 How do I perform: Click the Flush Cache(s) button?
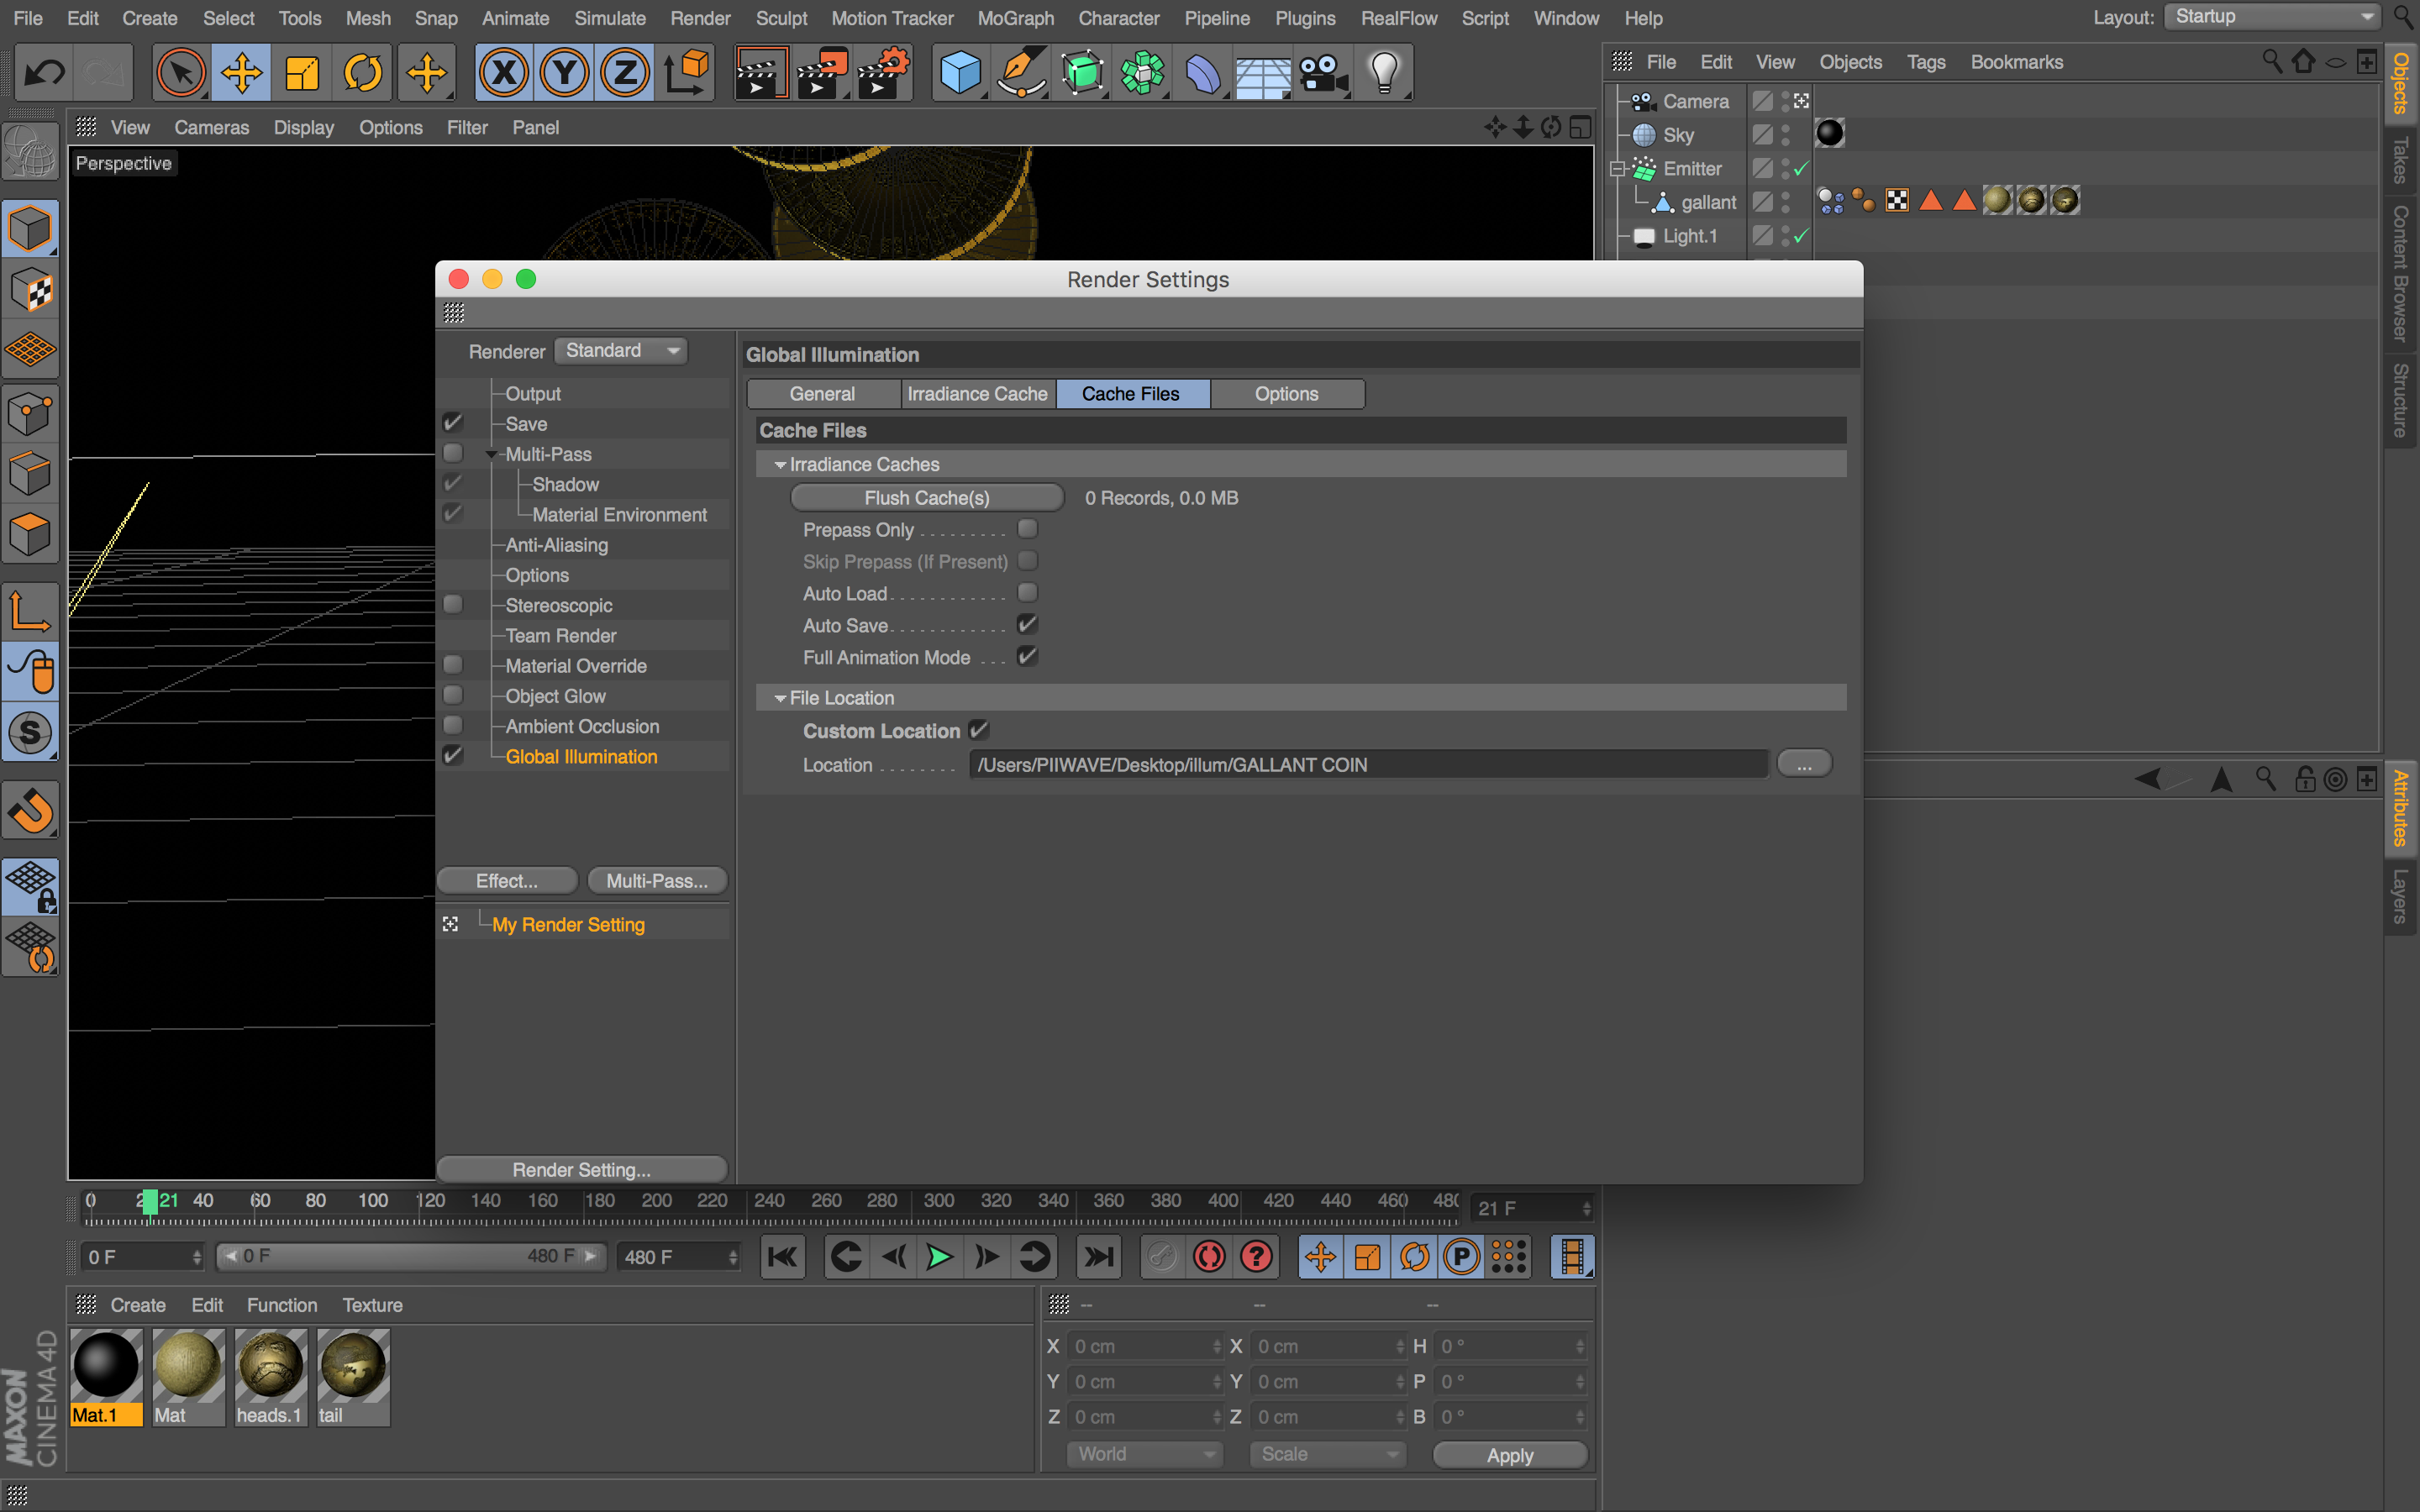click(x=927, y=498)
